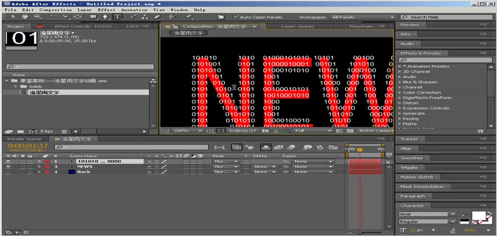Open the Arial font family dropdown
The image size is (497, 236).
[428, 214]
